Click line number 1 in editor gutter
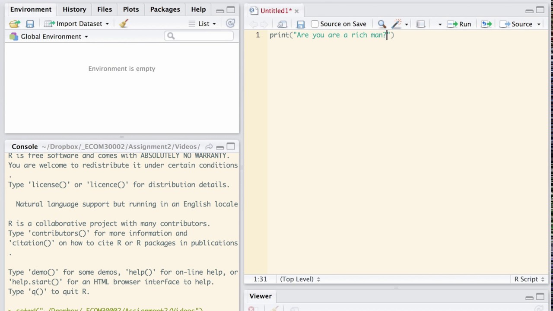 coord(257,35)
